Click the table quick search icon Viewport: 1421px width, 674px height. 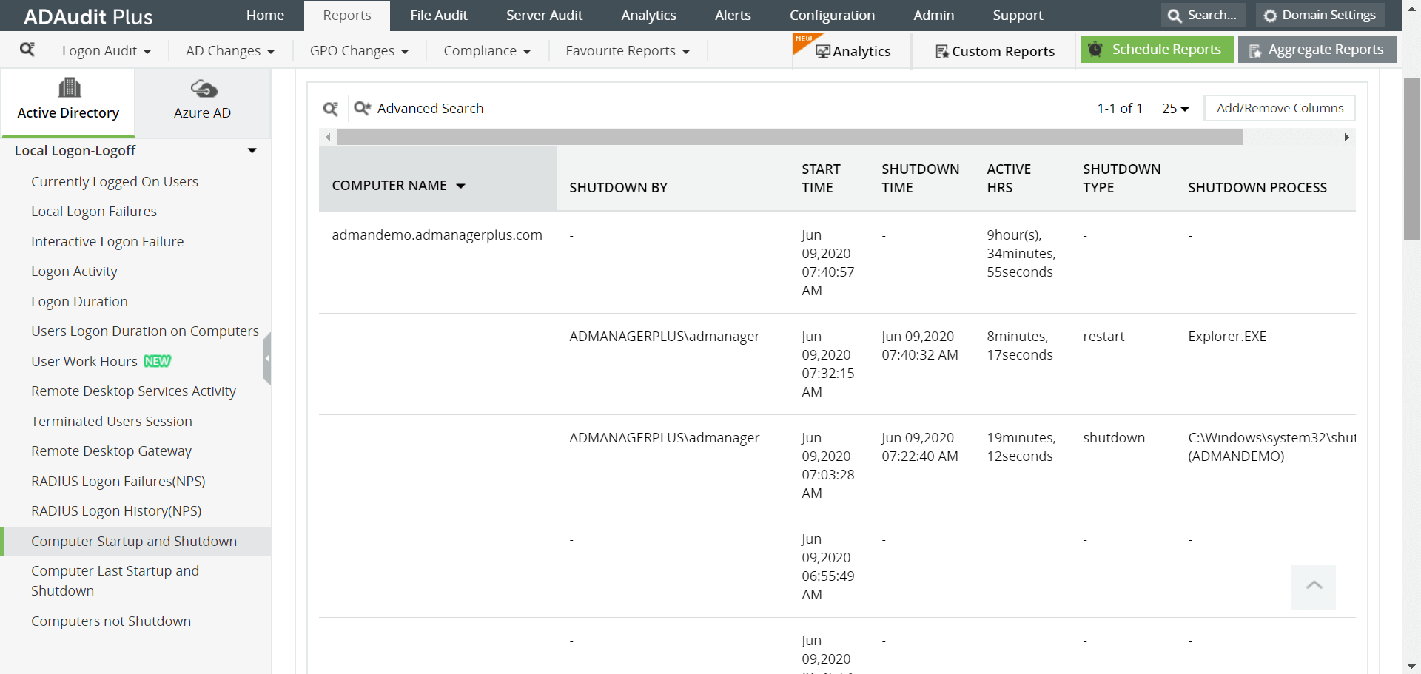(331, 109)
